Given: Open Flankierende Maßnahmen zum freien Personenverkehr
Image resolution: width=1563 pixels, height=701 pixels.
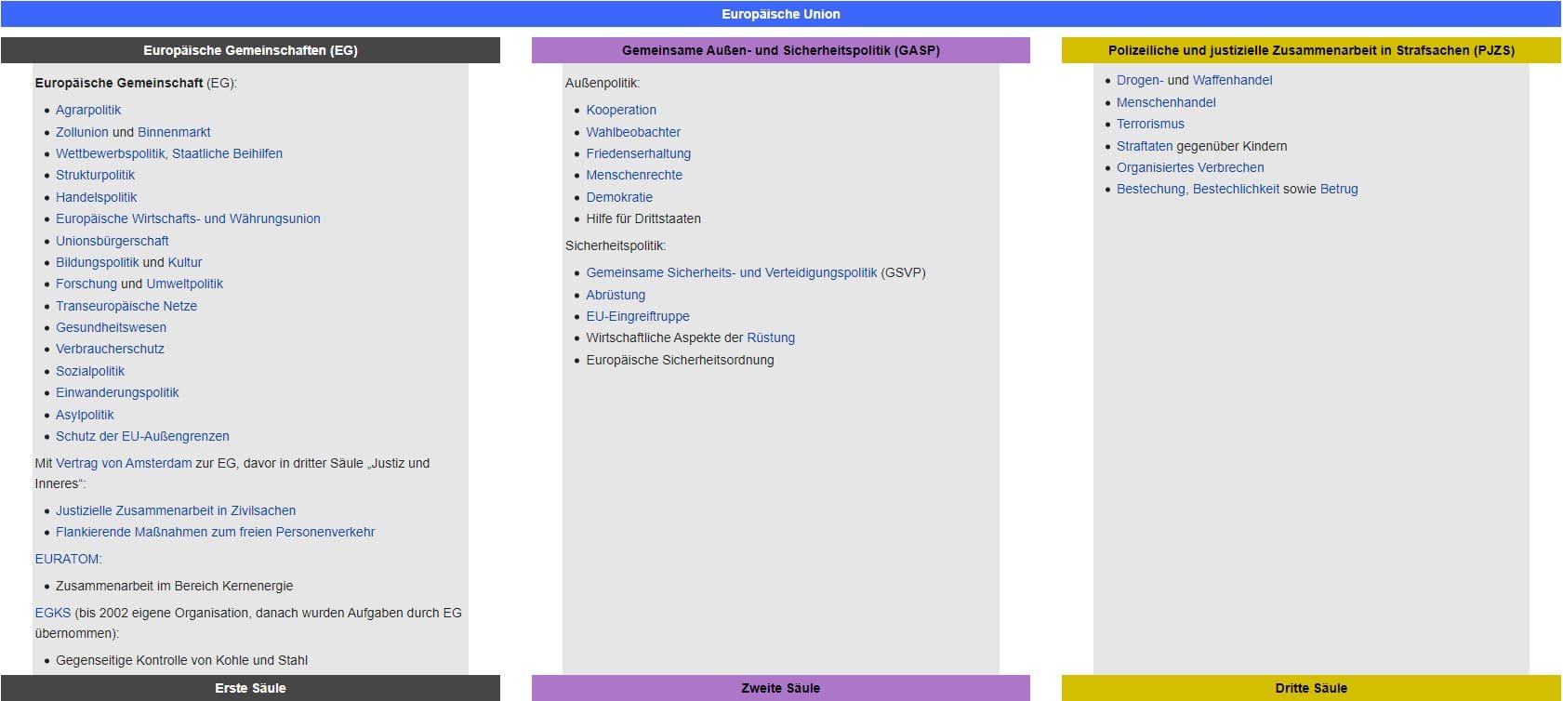Looking at the screenshot, I should (x=215, y=532).
